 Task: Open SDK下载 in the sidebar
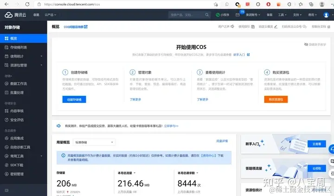coord(24,165)
